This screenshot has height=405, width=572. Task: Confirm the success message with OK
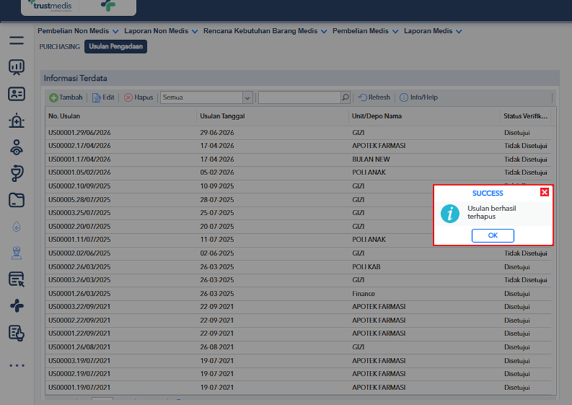[x=493, y=235]
